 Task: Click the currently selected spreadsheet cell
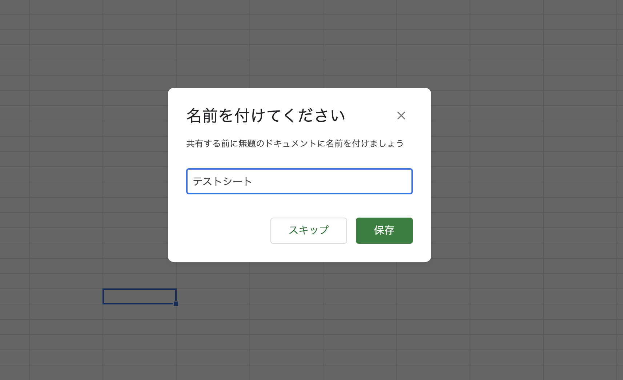(140, 296)
